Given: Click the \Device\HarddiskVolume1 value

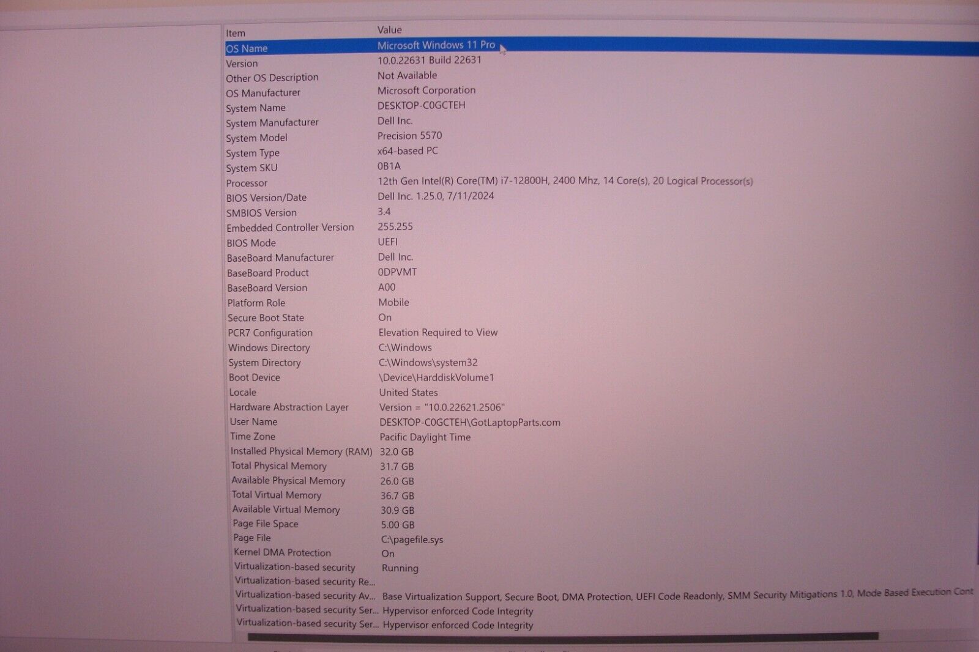Looking at the screenshot, I should [436, 377].
